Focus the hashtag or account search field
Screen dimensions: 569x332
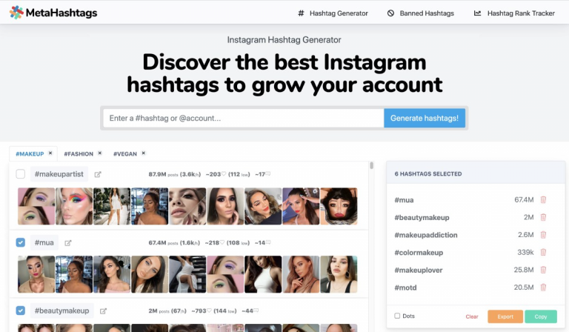pyautogui.click(x=244, y=118)
